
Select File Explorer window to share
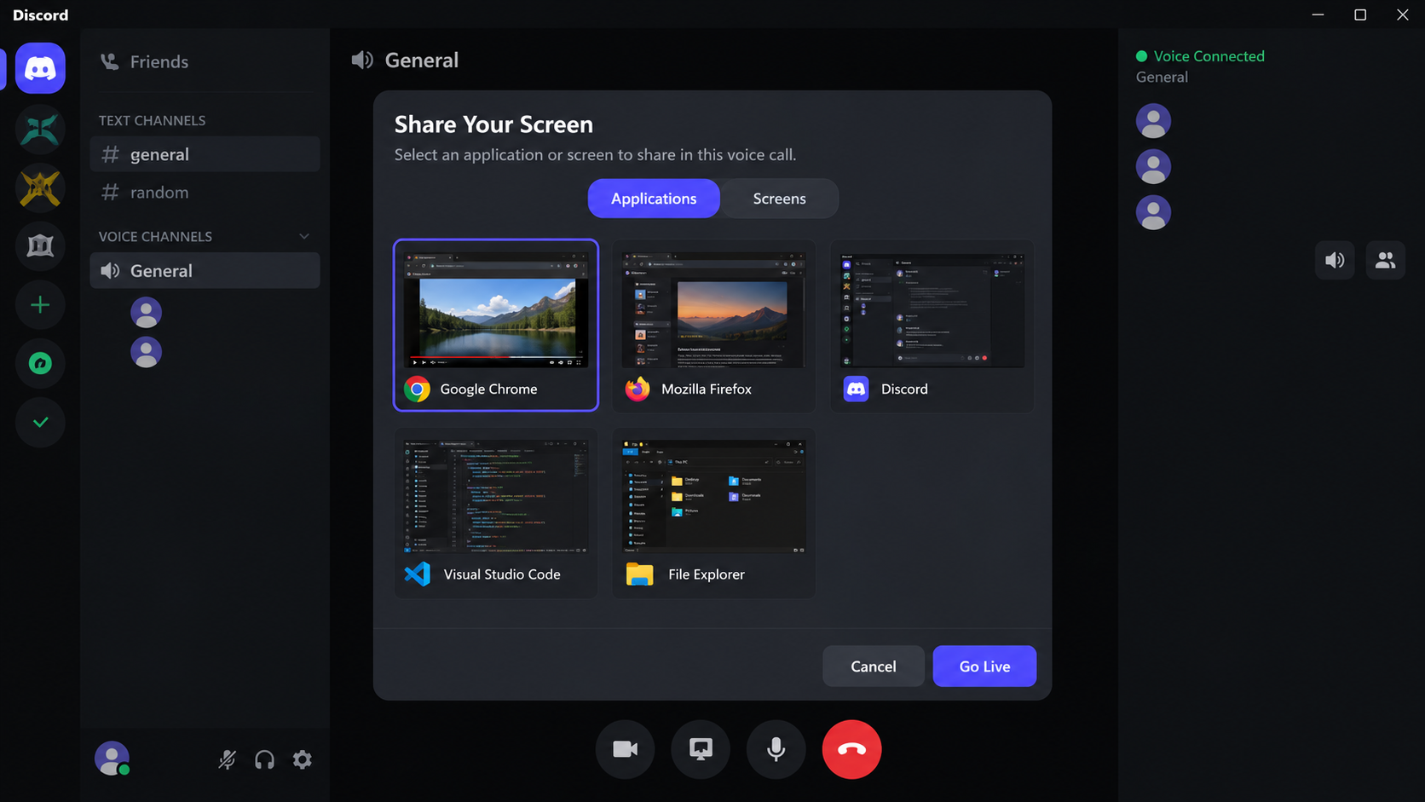point(714,512)
